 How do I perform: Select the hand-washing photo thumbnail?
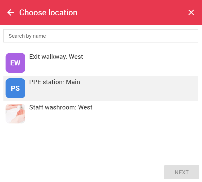point(16,113)
